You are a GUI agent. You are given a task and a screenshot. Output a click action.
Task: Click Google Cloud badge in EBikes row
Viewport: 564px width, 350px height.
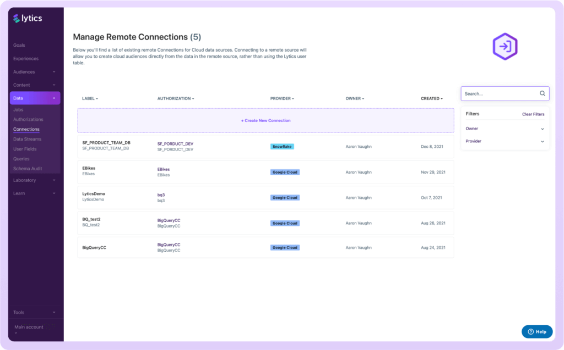[285, 172]
